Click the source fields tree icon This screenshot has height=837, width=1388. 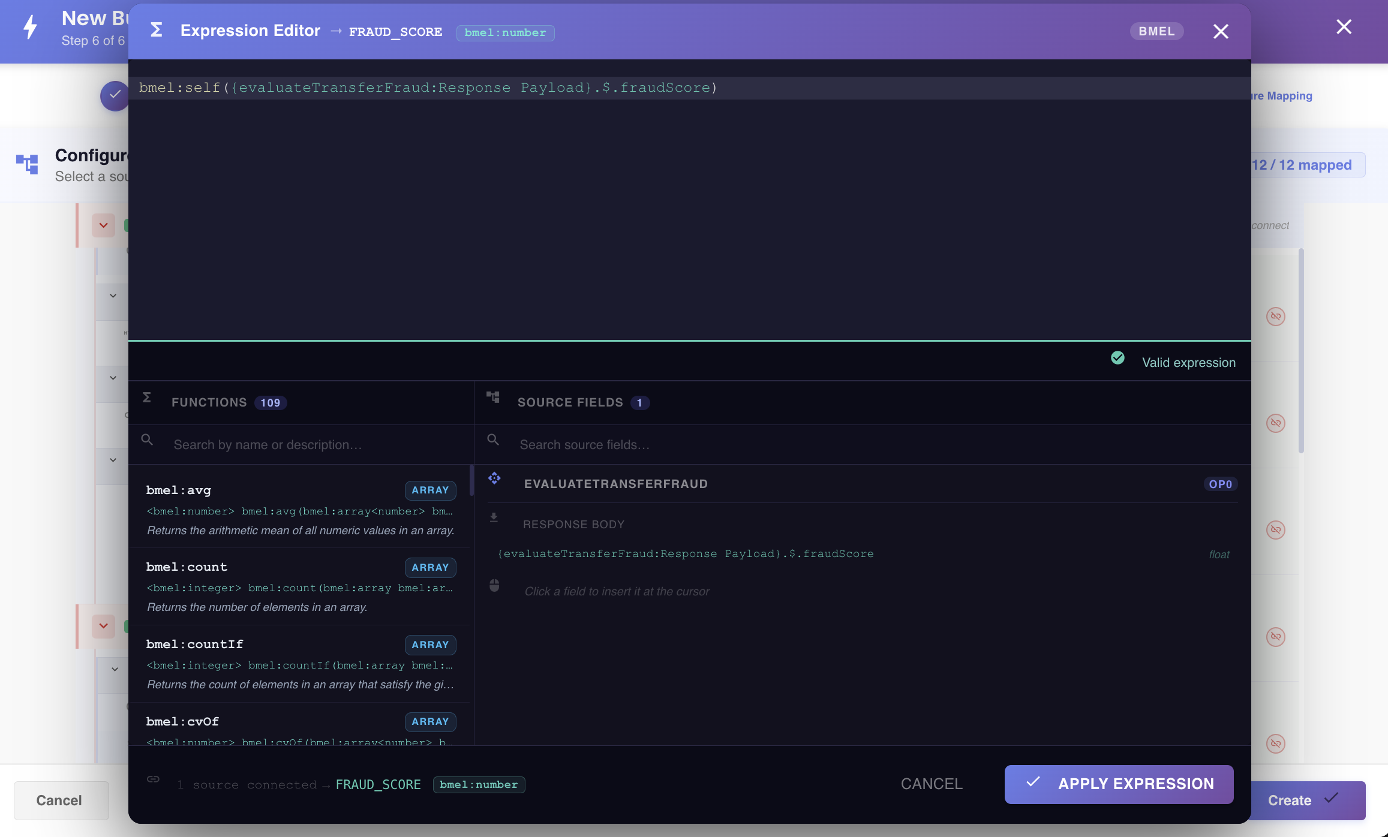point(493,397)
